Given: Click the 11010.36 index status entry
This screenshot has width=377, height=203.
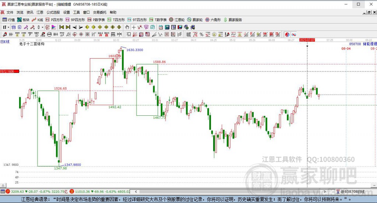Looking at the screenshot, I should pos(100,192).
